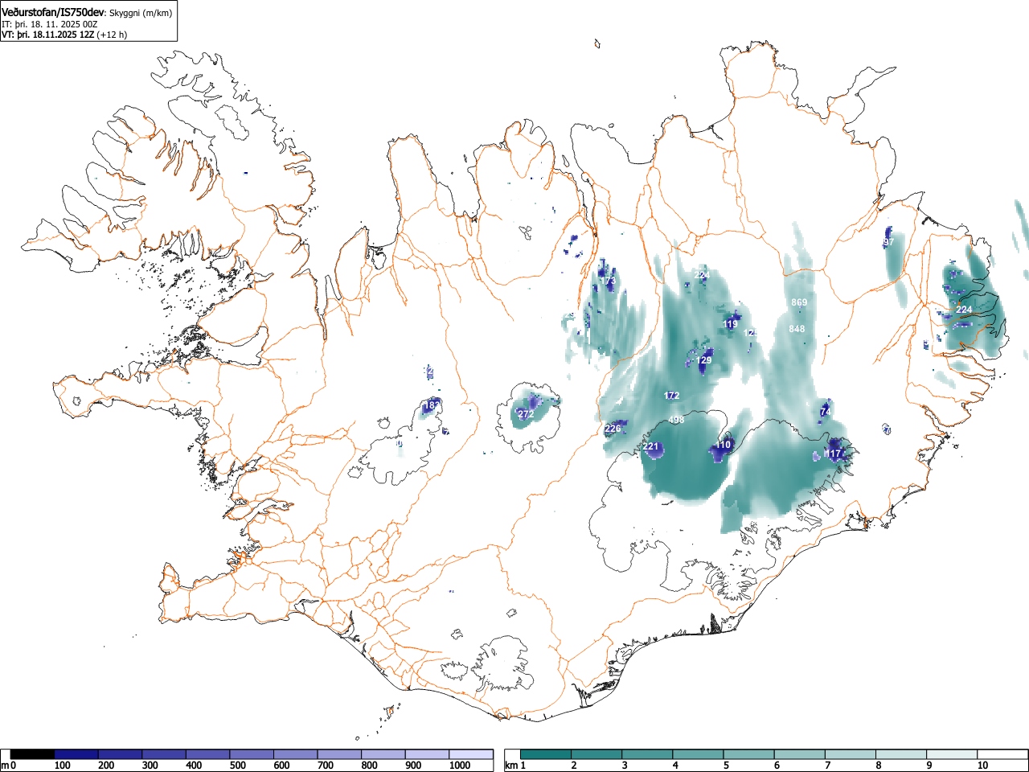
Task: Click the visibility value '221' on the map
Action: click(650, 446)
